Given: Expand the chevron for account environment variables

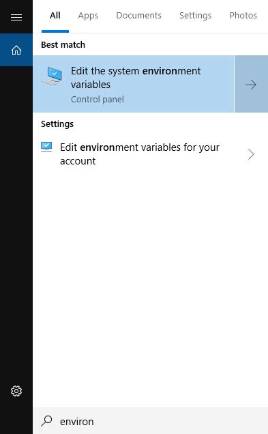Looking at the screenshot, I should pos(251,154).
